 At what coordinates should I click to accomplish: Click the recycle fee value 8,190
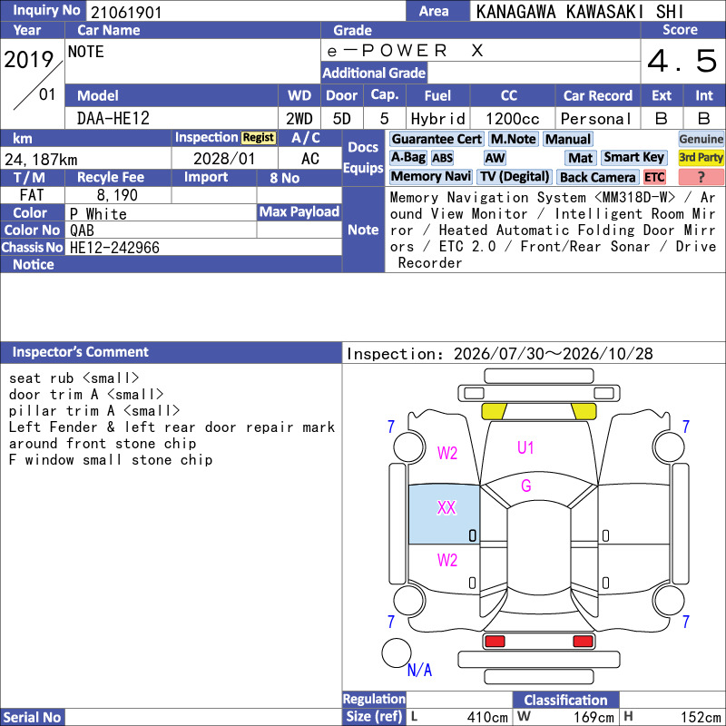coord(117,195)
